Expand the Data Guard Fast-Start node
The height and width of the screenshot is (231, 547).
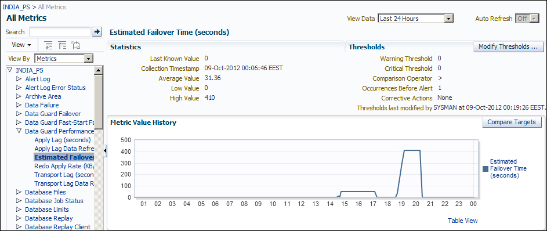pyautogui.click(x=19, y=122)
